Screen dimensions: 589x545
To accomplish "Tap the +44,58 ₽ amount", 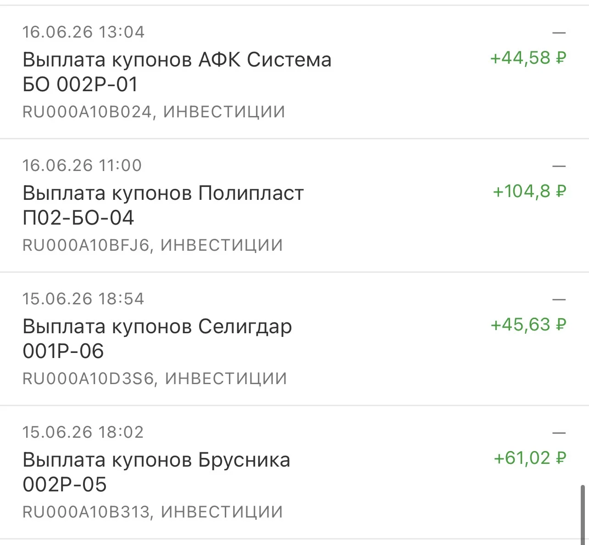I will 528,58.
